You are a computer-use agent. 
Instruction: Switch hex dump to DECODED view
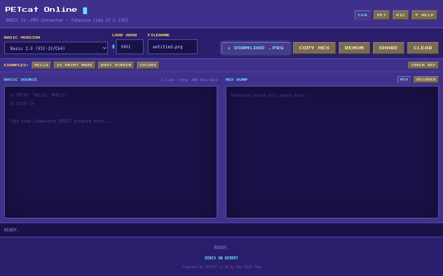pos(426,80)
